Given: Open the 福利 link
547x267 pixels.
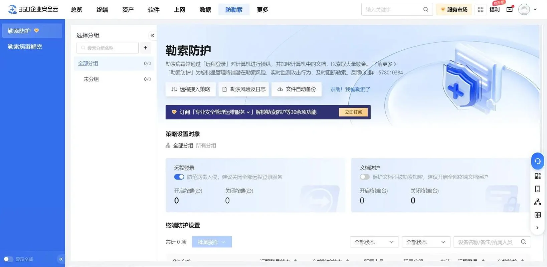Looking at the screenshot, I should [x=495, y=9].
